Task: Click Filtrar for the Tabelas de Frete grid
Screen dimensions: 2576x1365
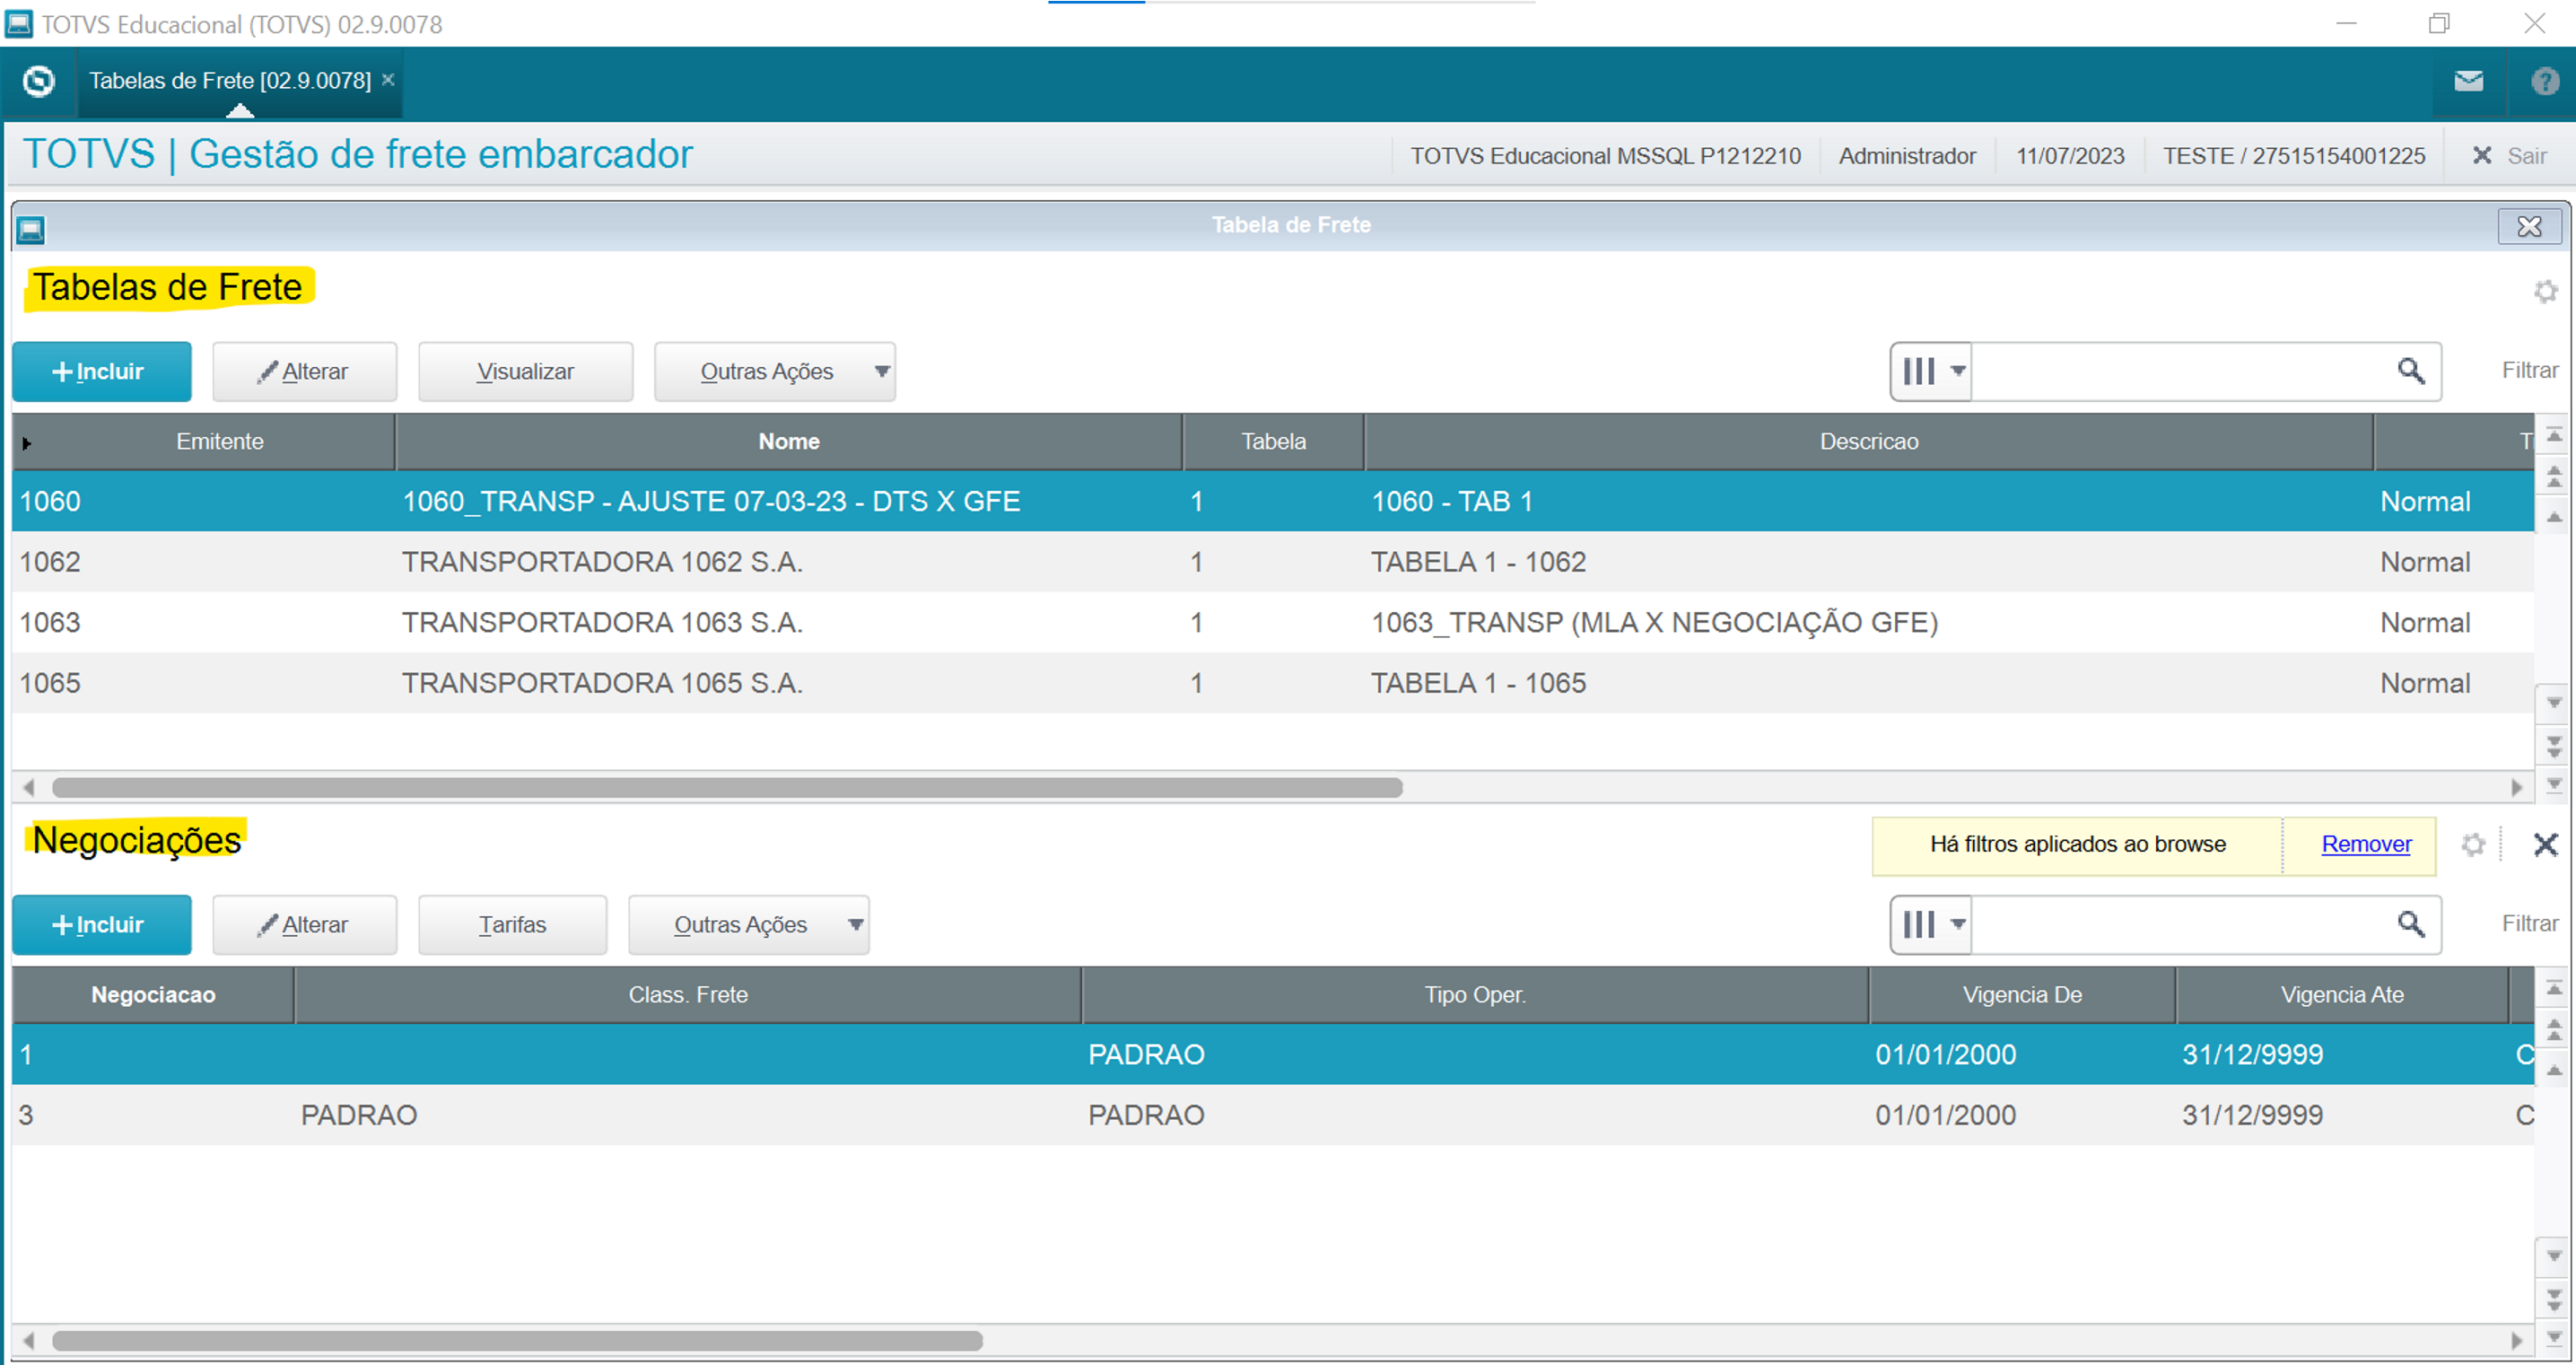Action: click(x=2529, y=371)
